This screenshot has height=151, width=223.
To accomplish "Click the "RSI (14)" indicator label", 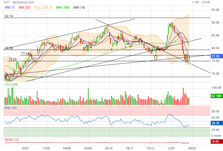I will coord(11,108).
